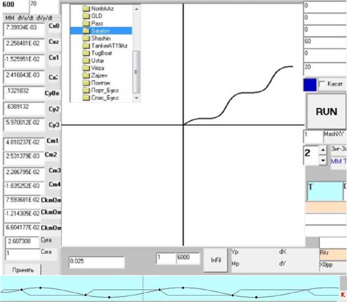The height and width of the screenshot is (302, 347).
Task: Select the TankerAT19Az folder
Action: click(x=105, y=46)
